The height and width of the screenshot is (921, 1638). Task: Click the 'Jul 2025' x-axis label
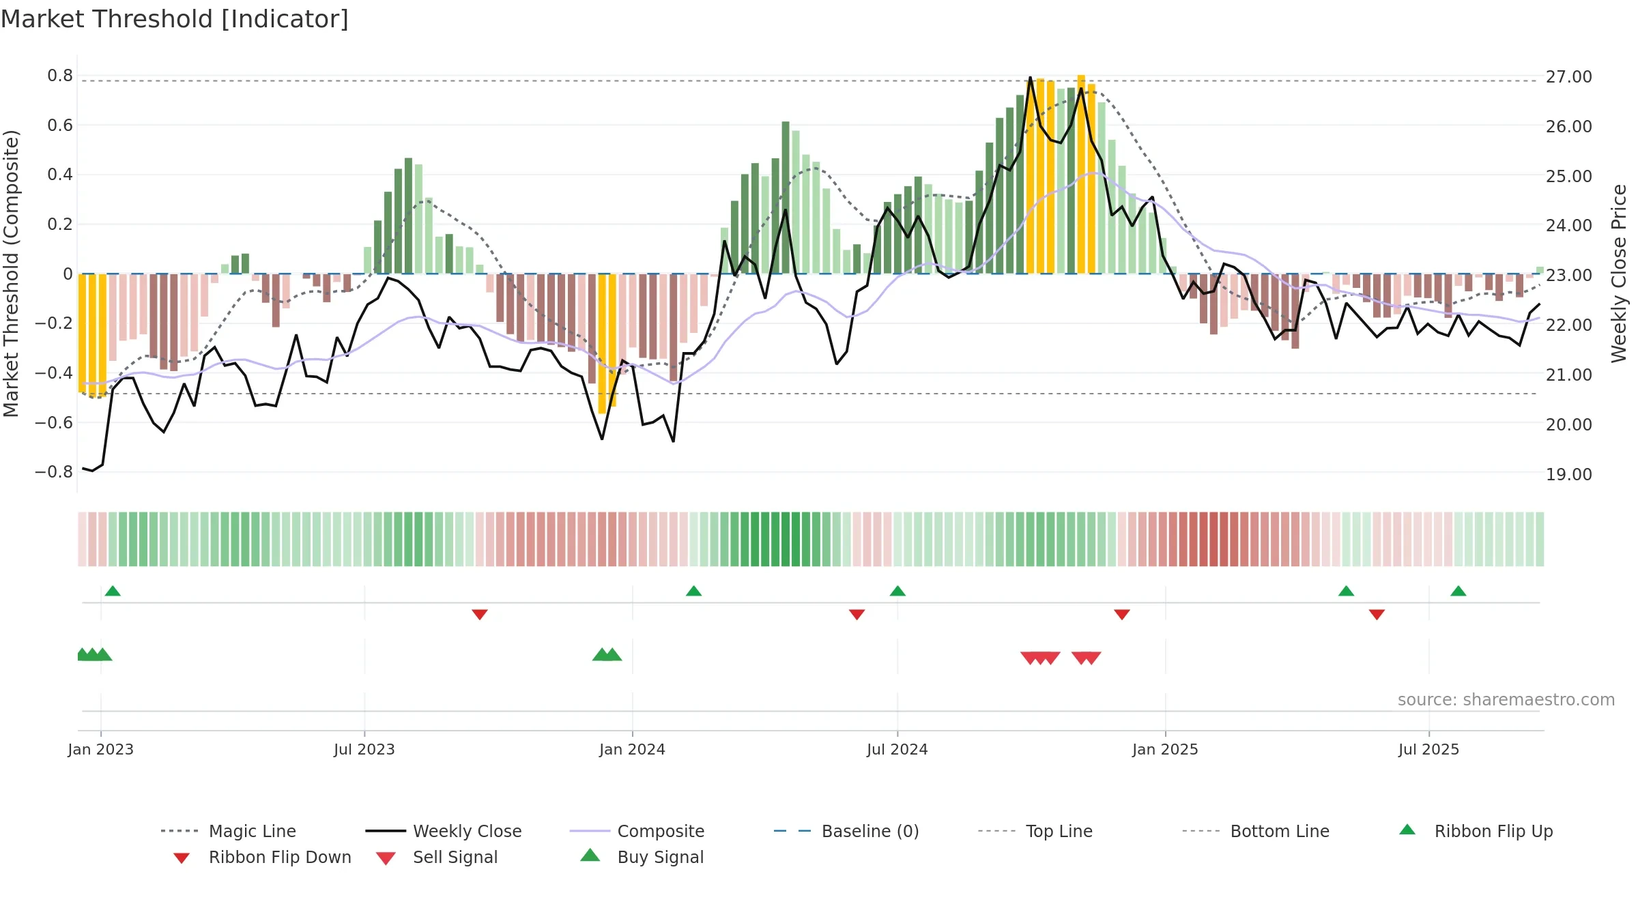pyautogui.click(x=1429, y=750)
